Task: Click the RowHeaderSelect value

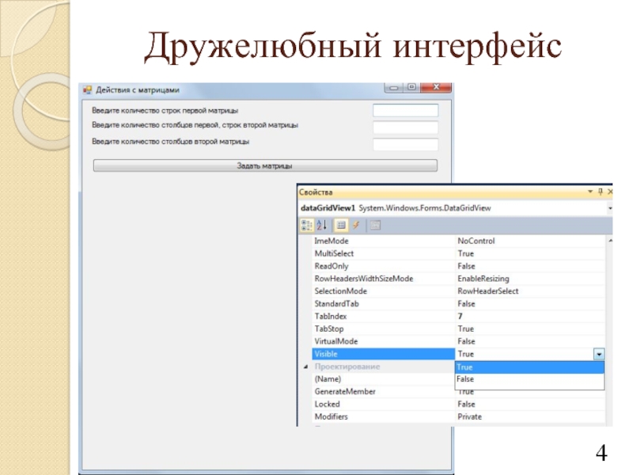Action: point(487,291)
